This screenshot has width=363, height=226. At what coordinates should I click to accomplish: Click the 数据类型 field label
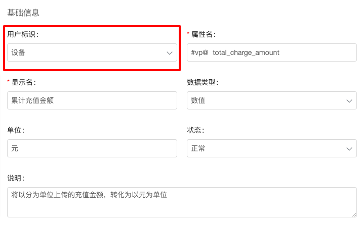[203, 82]
